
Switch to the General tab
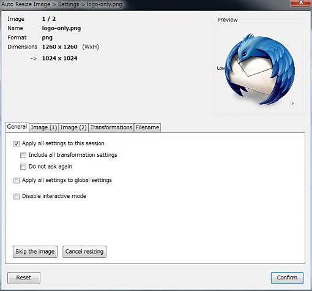tap(17, 127)
